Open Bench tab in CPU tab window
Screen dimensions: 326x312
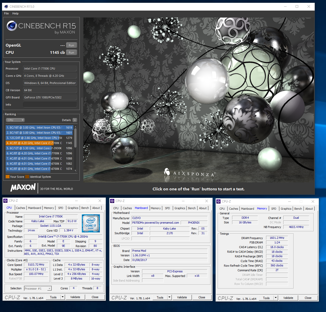coord(85,208)
